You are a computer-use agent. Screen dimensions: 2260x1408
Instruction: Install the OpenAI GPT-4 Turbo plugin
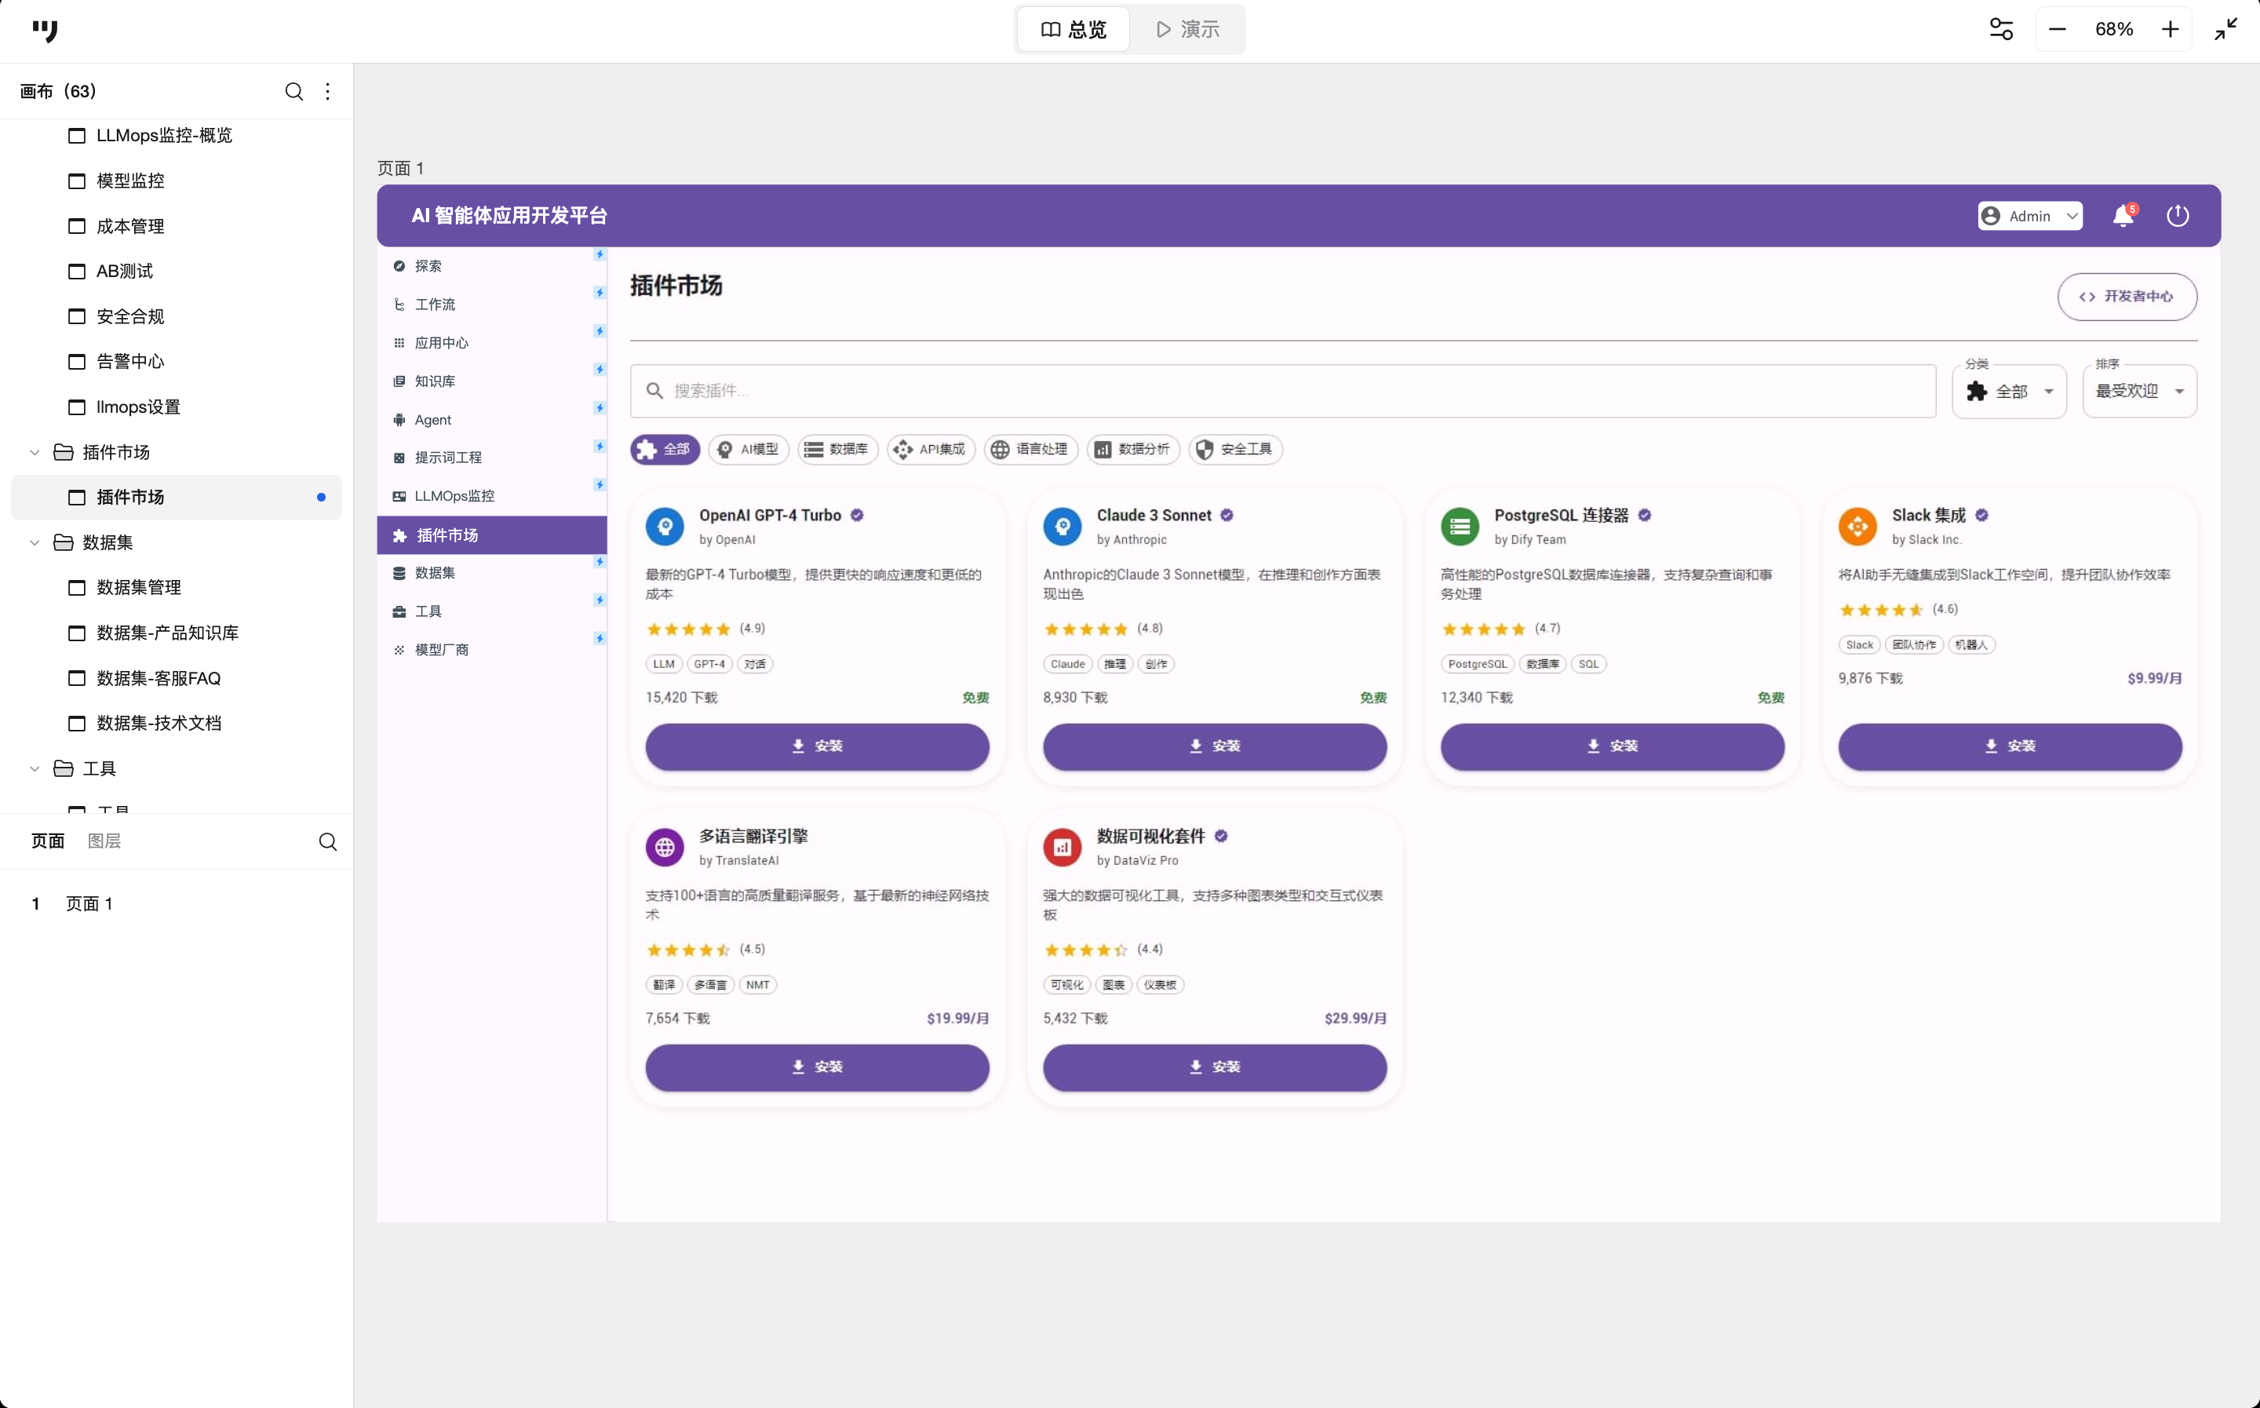pos(816,747)
